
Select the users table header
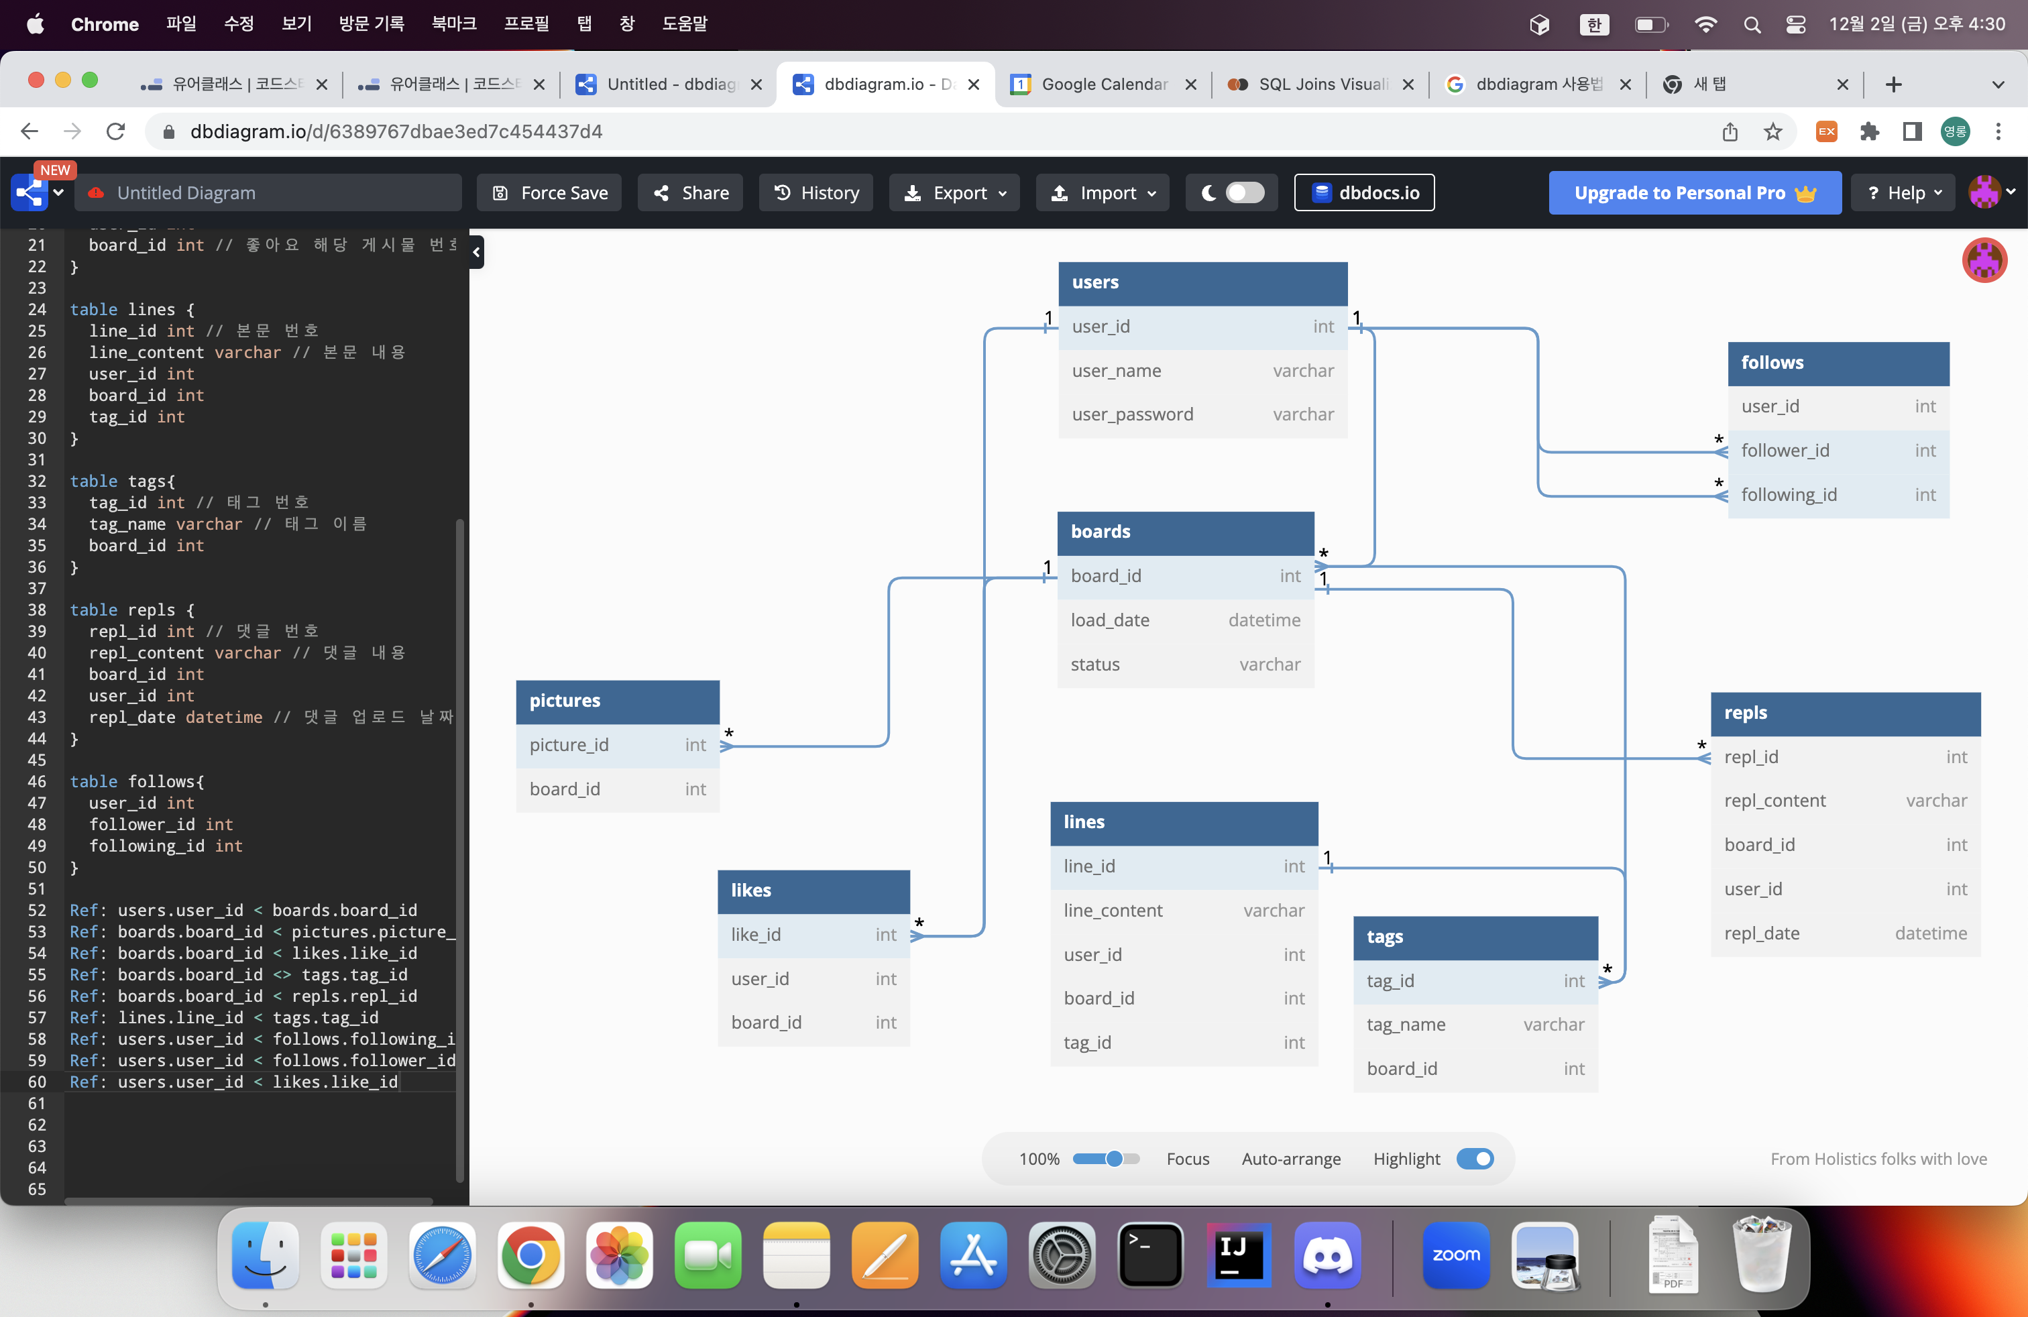coord(1203,283)
